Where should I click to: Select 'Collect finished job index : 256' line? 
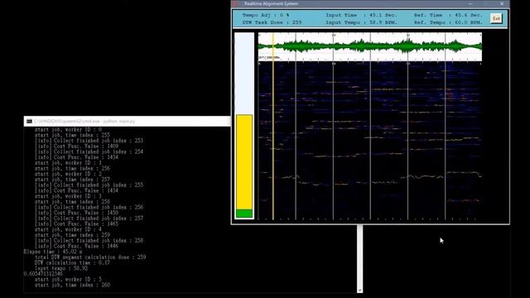tap(89, 207)
